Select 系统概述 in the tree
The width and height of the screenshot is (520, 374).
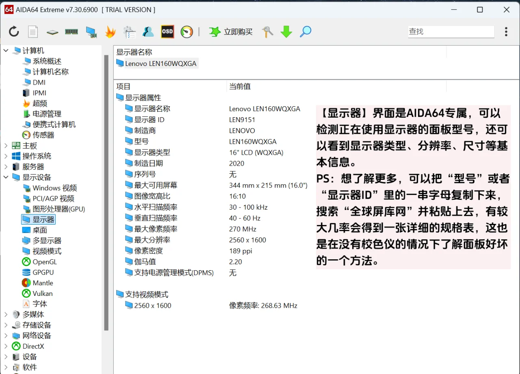click(42, 61)
